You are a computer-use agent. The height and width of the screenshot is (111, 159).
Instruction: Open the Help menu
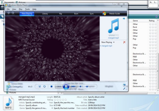[x=34, y=9]
